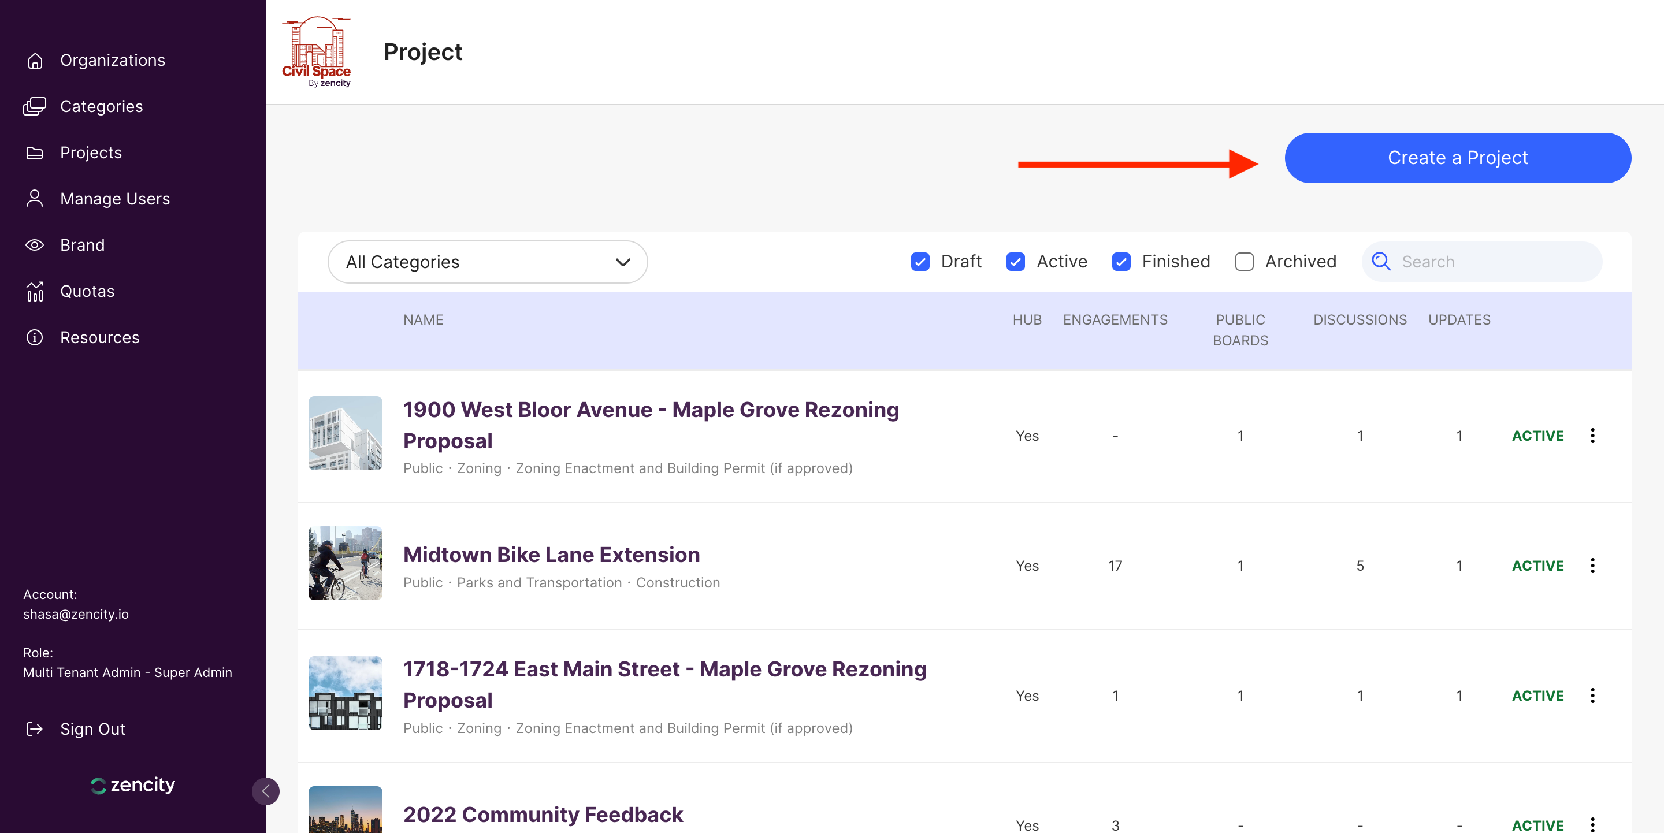
Task: Open options menu for 2022 Community Feedback
Action: [x=1593, y=824]
